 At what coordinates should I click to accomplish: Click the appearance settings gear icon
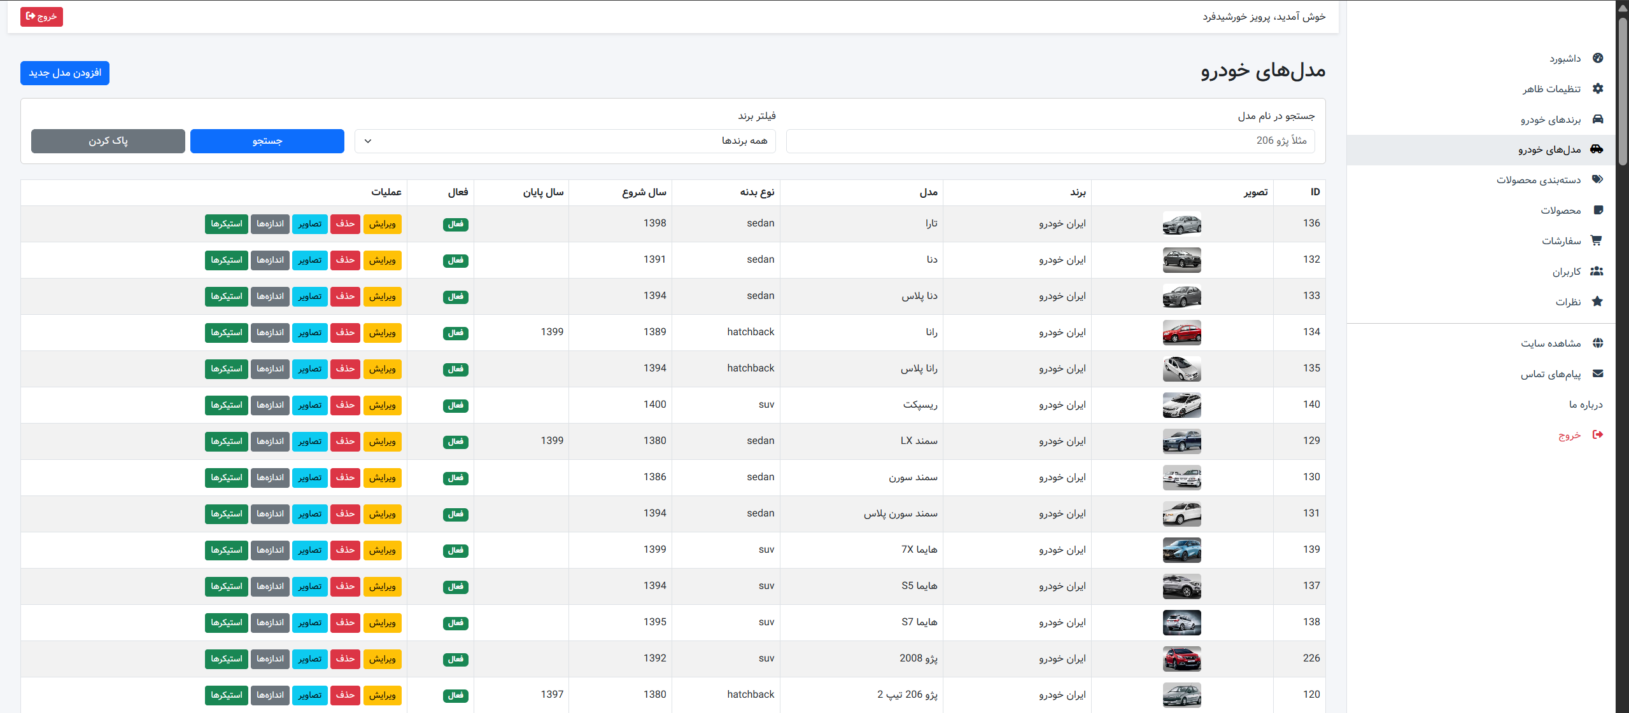coord(1597,88)
